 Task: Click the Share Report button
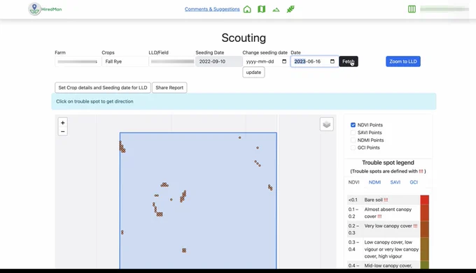[x=169, y=87]
